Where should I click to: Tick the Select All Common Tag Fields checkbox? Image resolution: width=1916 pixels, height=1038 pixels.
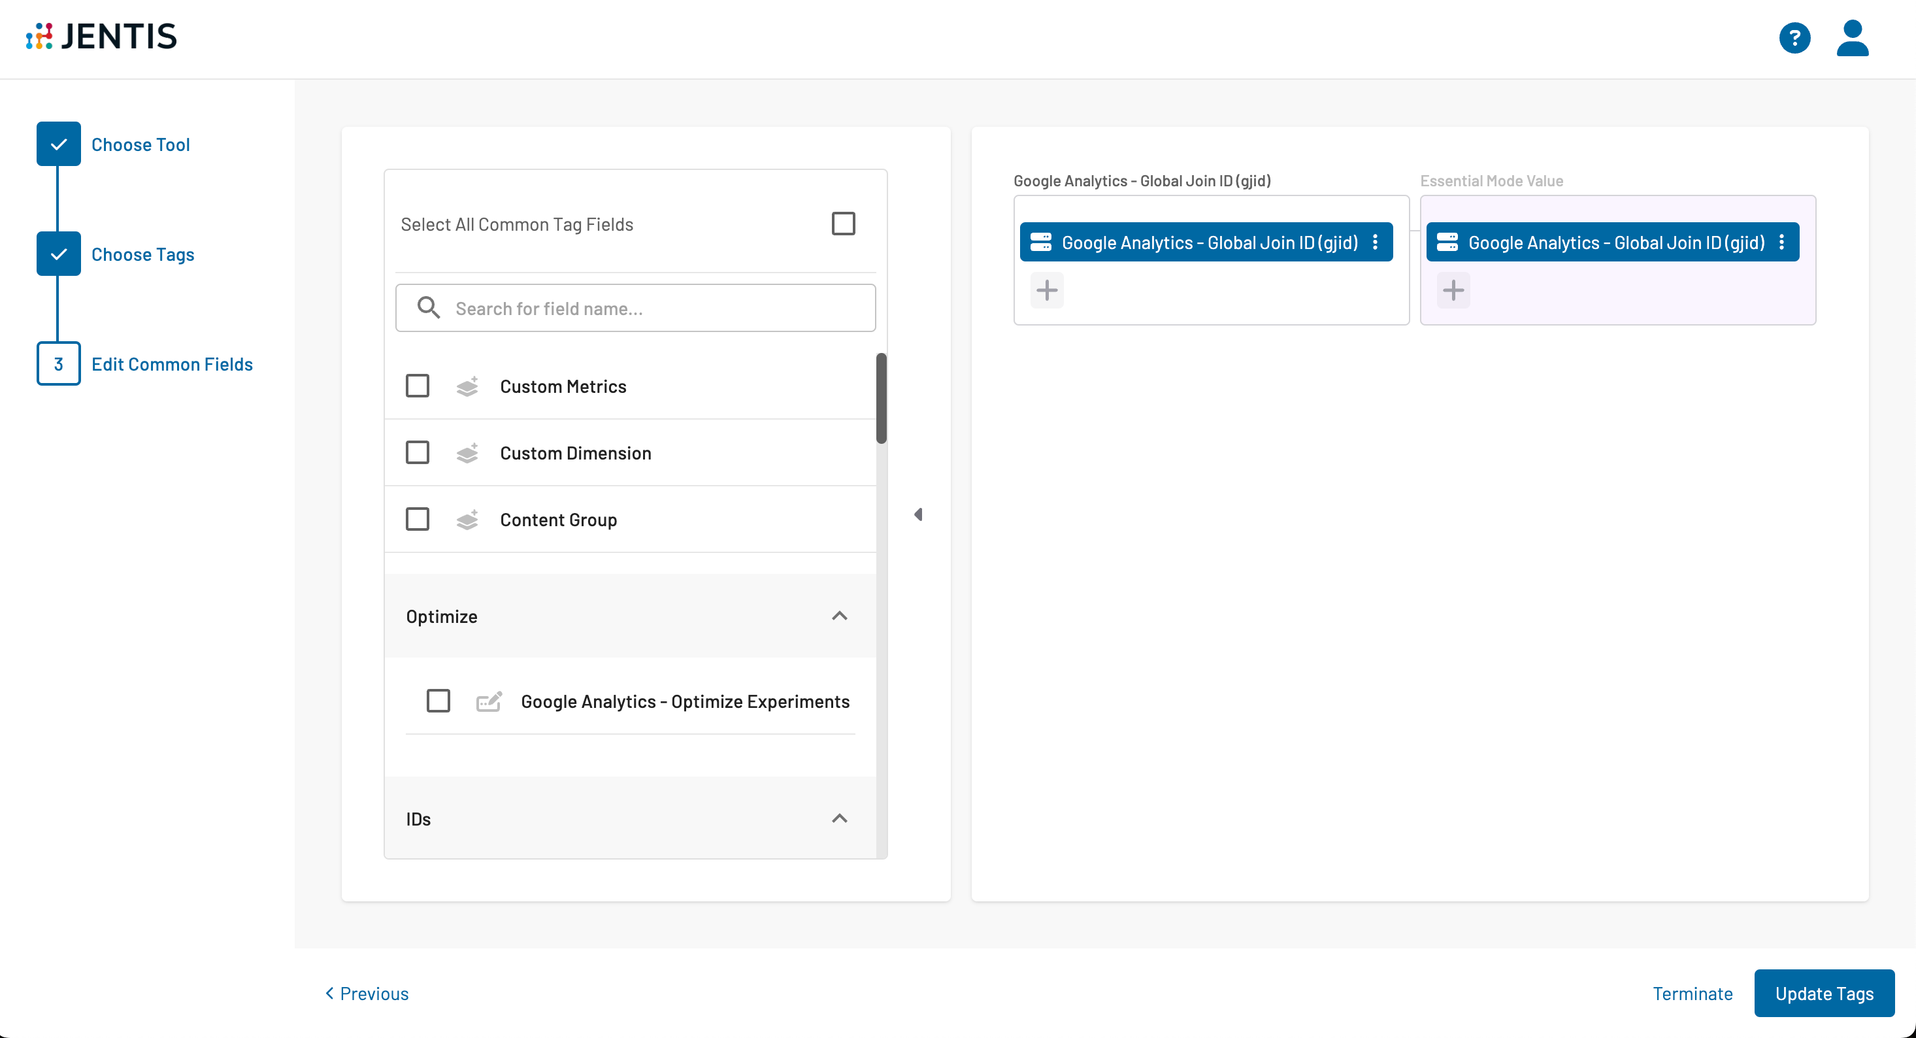(843, 224)
